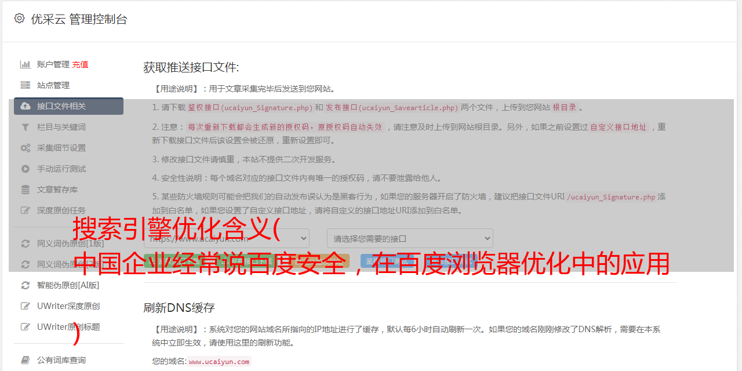
Task: Select the UWriter原创标题 menu item
Action: tap(68, 327)
